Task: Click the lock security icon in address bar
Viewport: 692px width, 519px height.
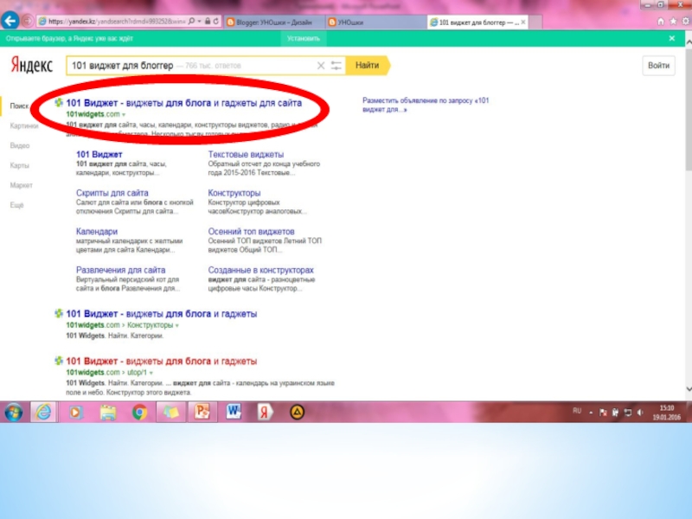Action: click(208, 21)
